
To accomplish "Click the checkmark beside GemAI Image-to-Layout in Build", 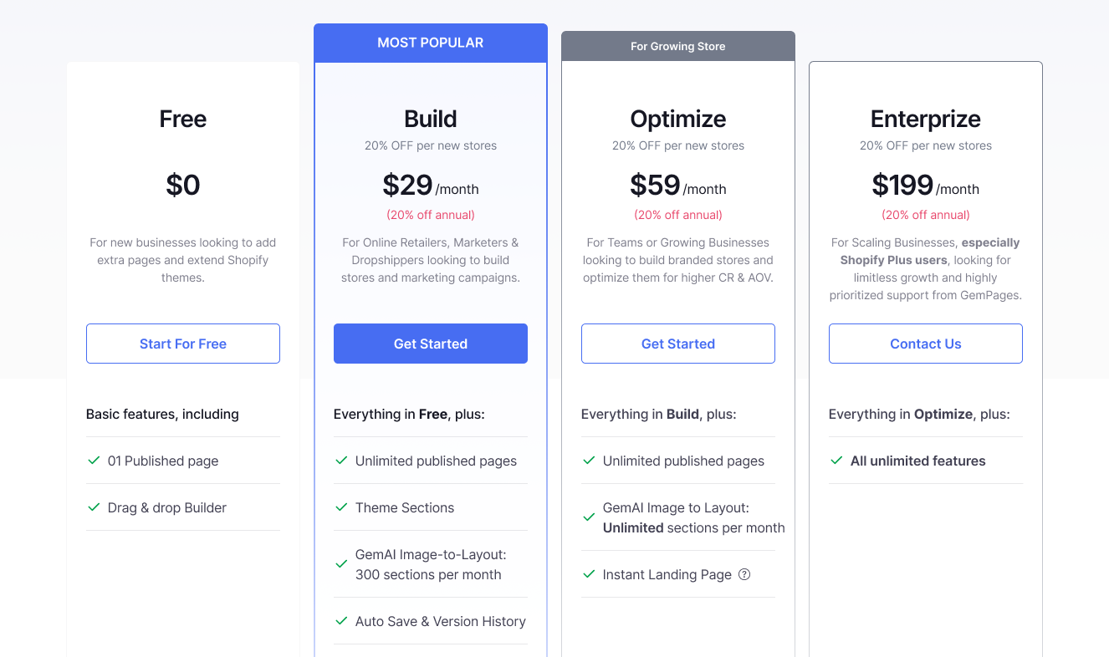I will pos(341,563).
